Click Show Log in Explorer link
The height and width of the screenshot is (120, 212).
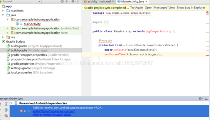coord(191,8)
